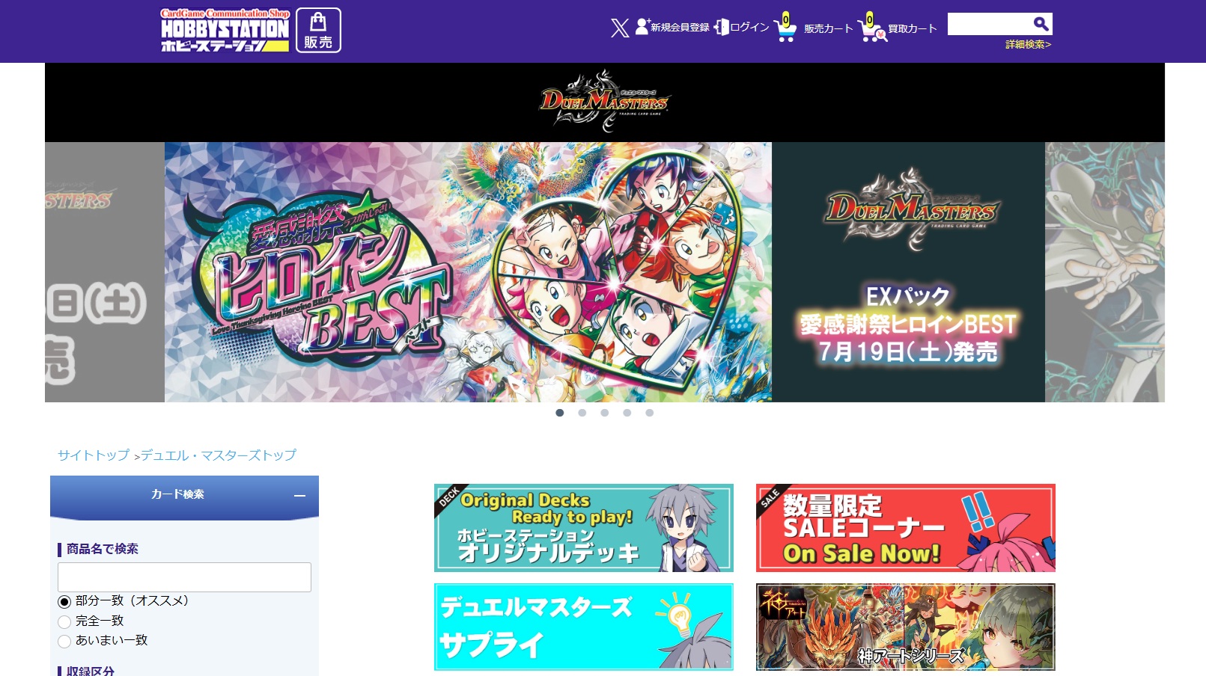Open the デュエルマスターズ サプライ banner
The image size is (1206, 676).
584,627
